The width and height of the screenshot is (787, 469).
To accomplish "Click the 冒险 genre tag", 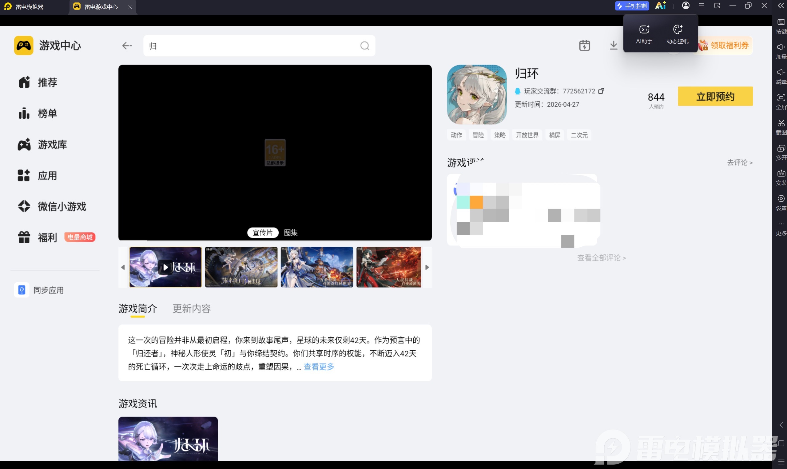I will tap(478, 135).
